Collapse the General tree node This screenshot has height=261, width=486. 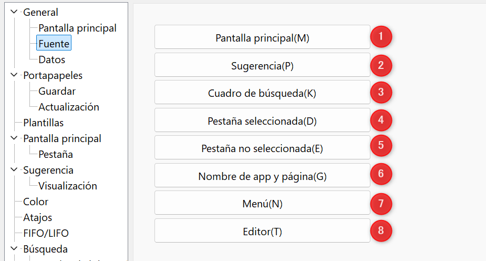coord(14,12)
